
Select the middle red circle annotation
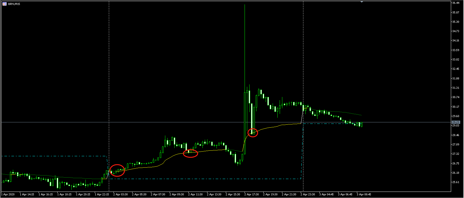[x=190, y=153]
